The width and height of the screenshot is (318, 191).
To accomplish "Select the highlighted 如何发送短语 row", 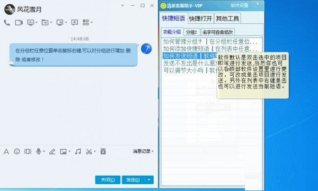I will point(190,56).
